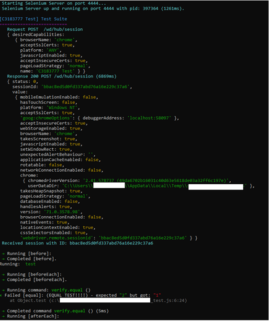The width and height of the screenshot is (269, 321).
Task: Click the 'webdriver.remote.sessionid' line
Action: coord(109,238)
